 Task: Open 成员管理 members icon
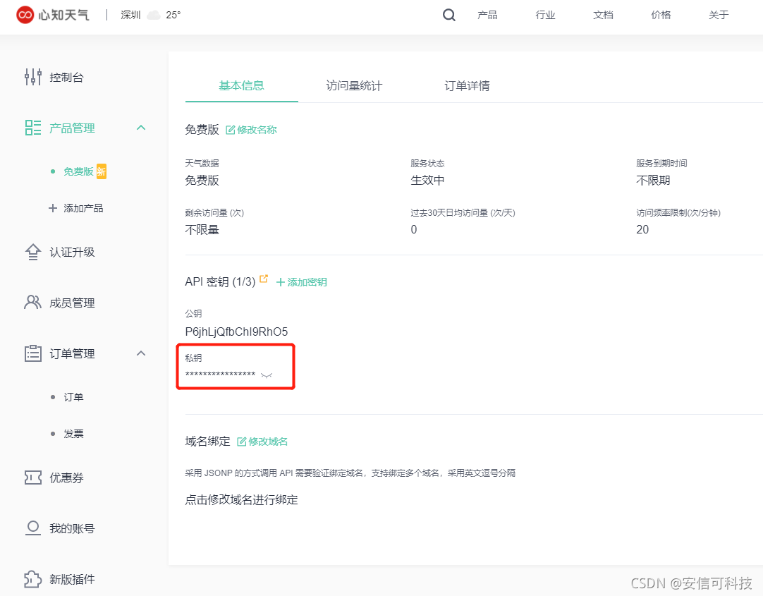point(33,303)
